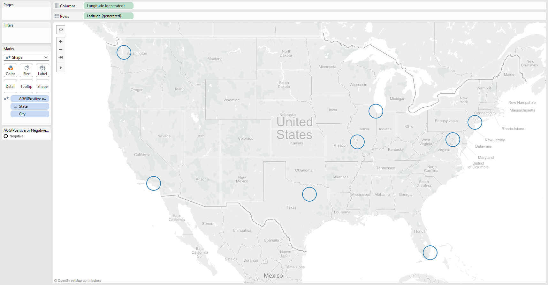
Task: Select the Negative legend item
Action: coord(16,136)
